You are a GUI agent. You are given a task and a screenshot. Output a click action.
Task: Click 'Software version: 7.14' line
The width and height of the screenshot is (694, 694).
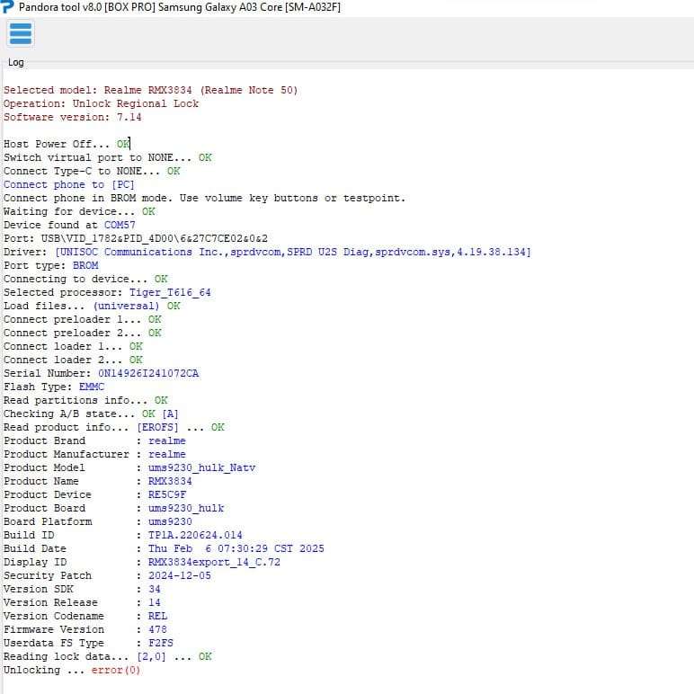(x=73, y=117)
